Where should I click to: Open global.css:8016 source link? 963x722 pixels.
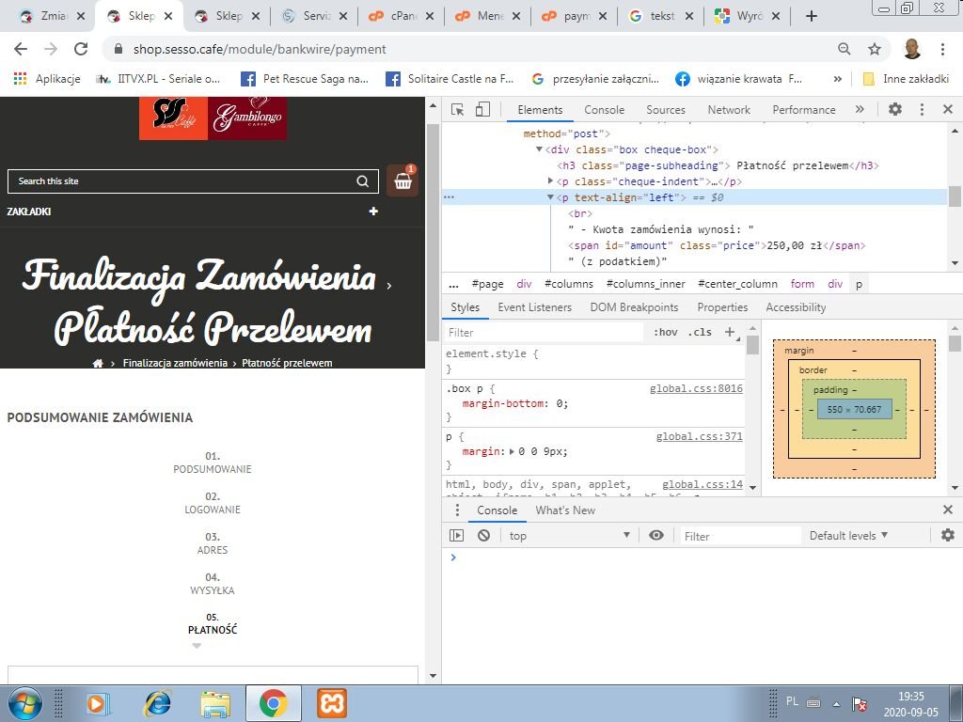click(696, 388)
